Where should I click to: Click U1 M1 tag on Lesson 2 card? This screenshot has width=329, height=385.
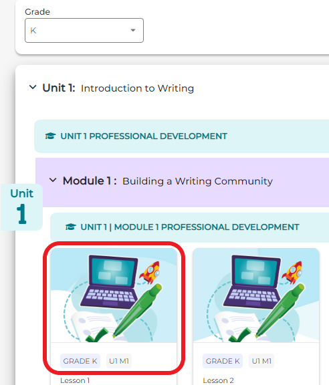click(x=261, y=361)
